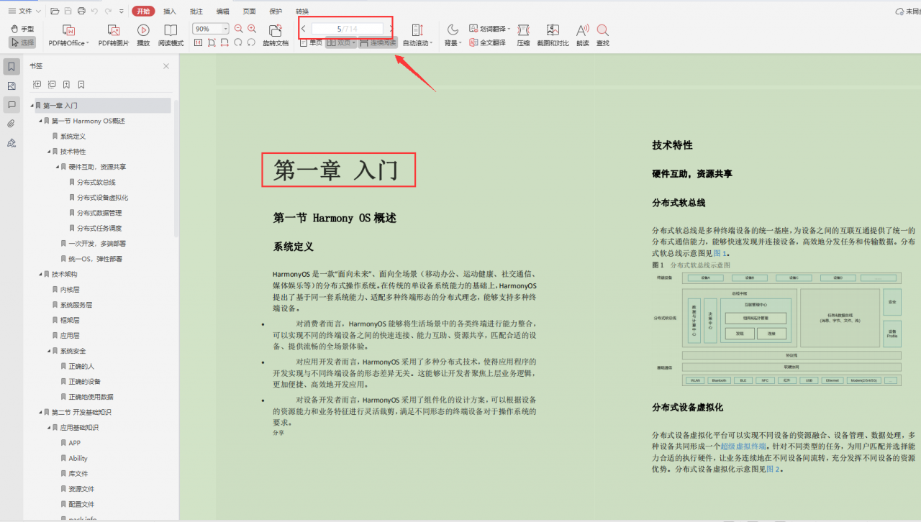Image resolution: width=921 pixels, height=522 pixels.
Task: Open file via folder icon
Action: [55, 11]
